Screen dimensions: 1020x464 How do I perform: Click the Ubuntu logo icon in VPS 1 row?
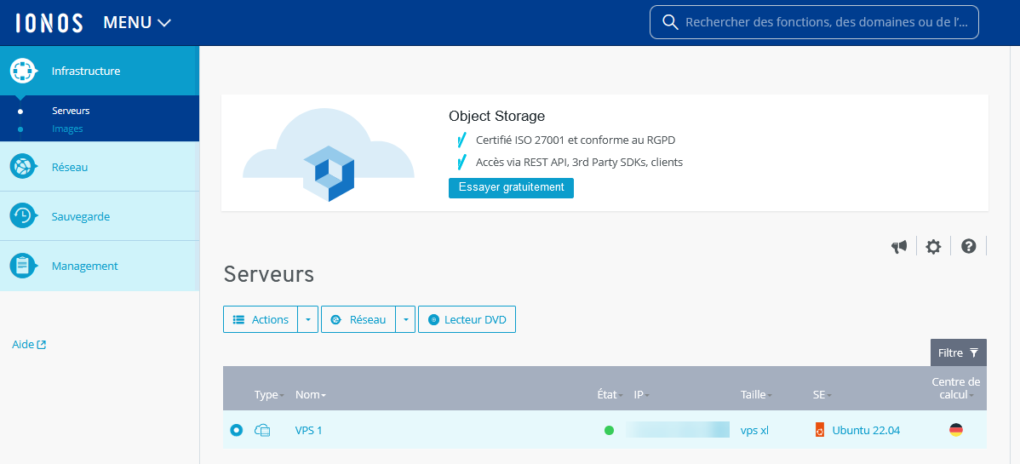coord(820,430)
